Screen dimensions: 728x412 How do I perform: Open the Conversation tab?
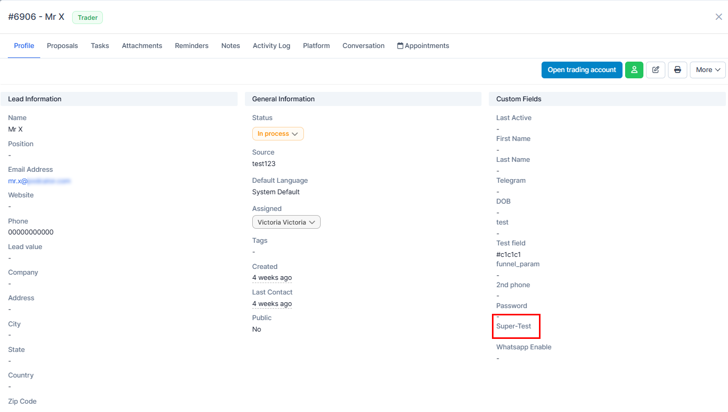click(x=363, y=46)
